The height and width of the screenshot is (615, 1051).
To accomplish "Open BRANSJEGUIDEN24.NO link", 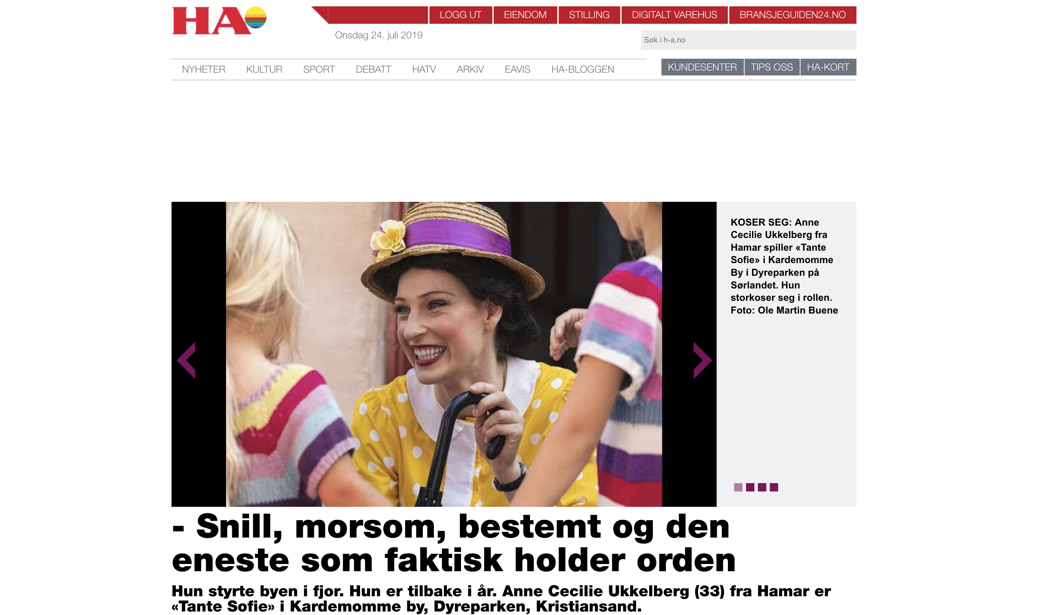I will [x=792, y=15].
